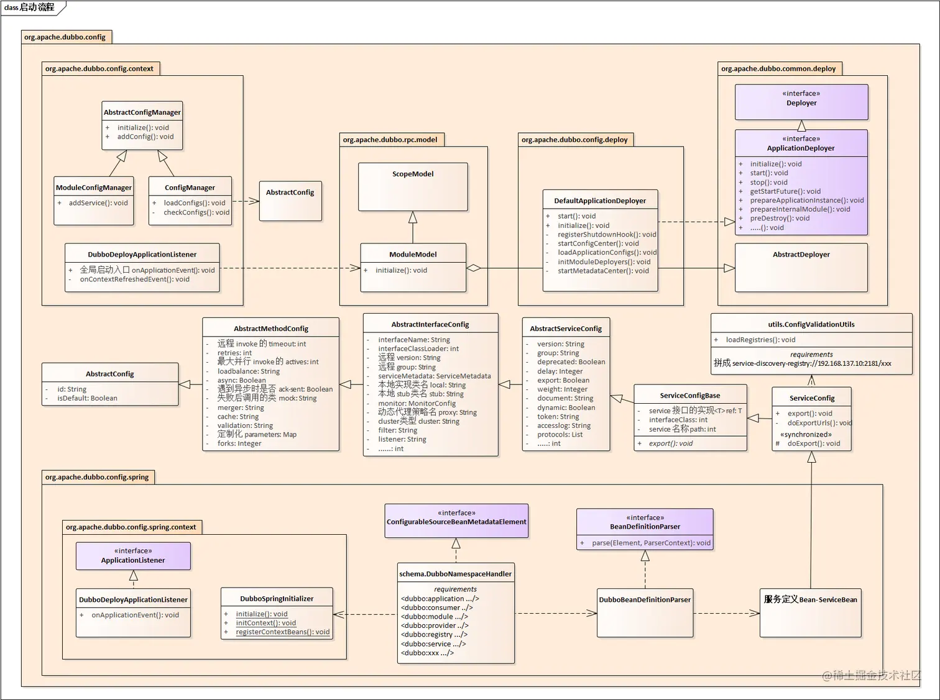The width and height of the screenshot is (940, 700).
Task: Click the interfaceClass: int attribute
Action: coord(678,420)
